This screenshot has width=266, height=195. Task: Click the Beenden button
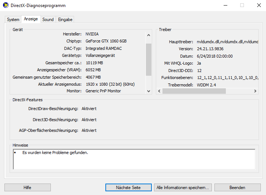[238, 187]
